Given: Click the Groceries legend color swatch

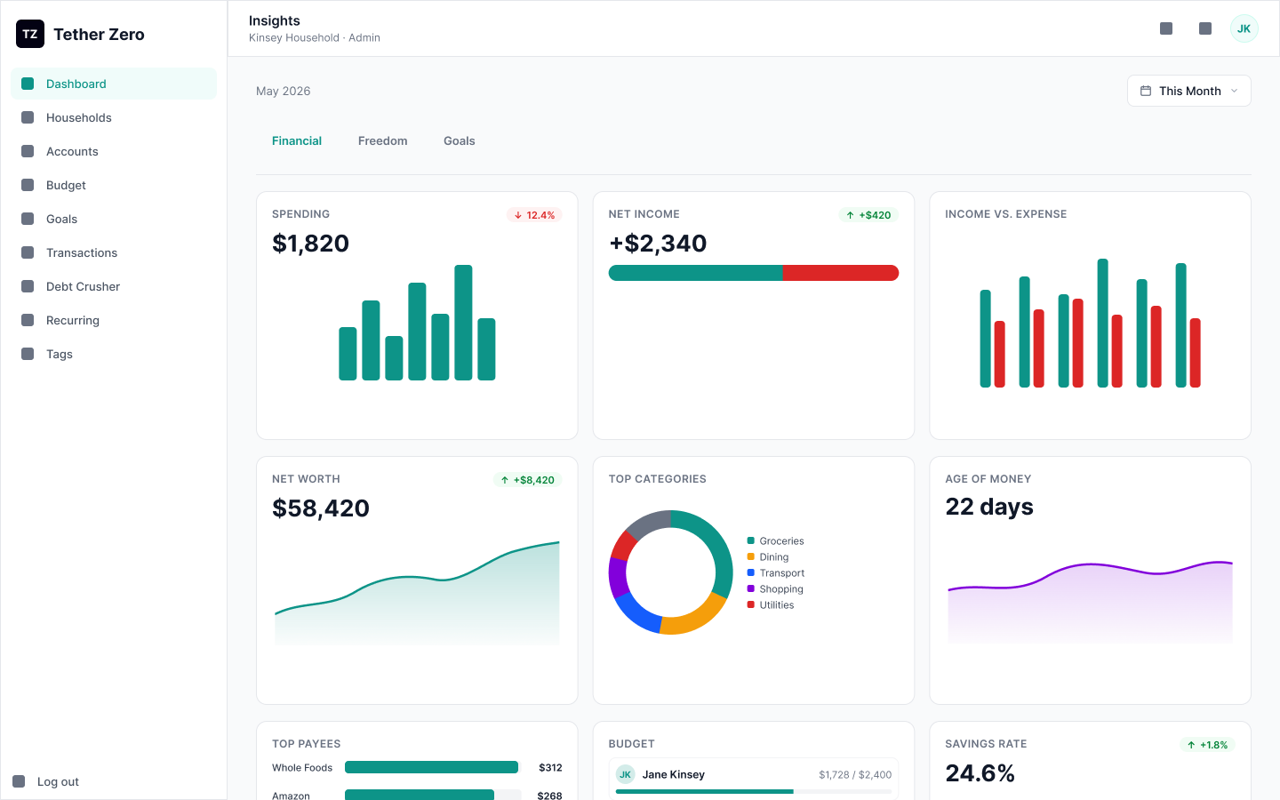Looking at the screenshot, I should 751,540.
